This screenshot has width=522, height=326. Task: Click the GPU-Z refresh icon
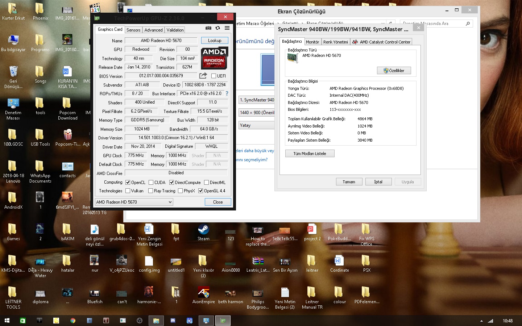pos(217,28)
